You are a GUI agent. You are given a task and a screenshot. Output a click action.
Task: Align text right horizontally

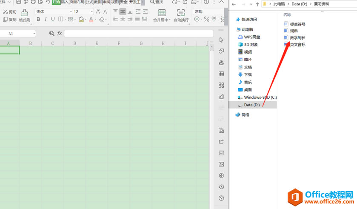130,19
